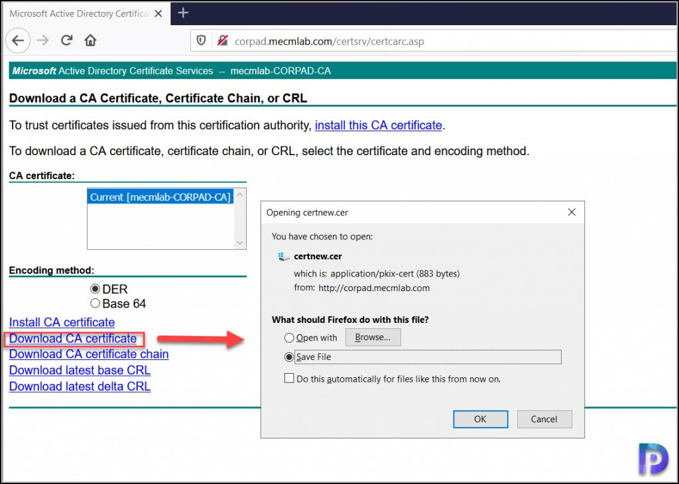Click the certnew.cer file name text
Image resolution: width=679 pixels, height=484 pixels.
click(318, 257)
